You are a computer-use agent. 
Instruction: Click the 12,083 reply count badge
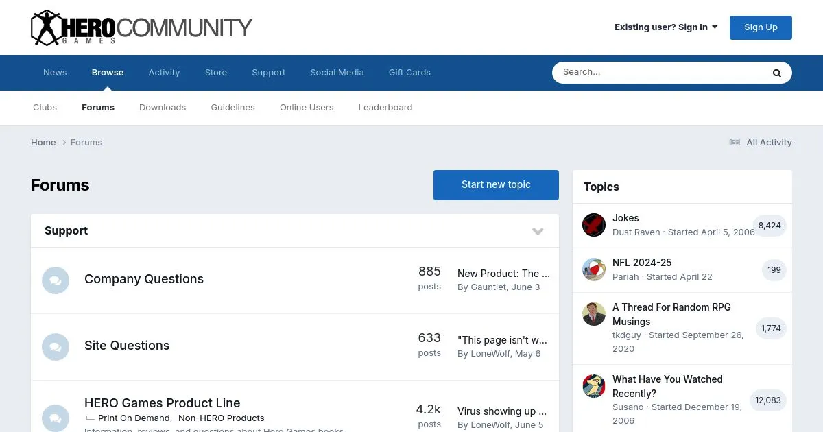coord(768,400)
